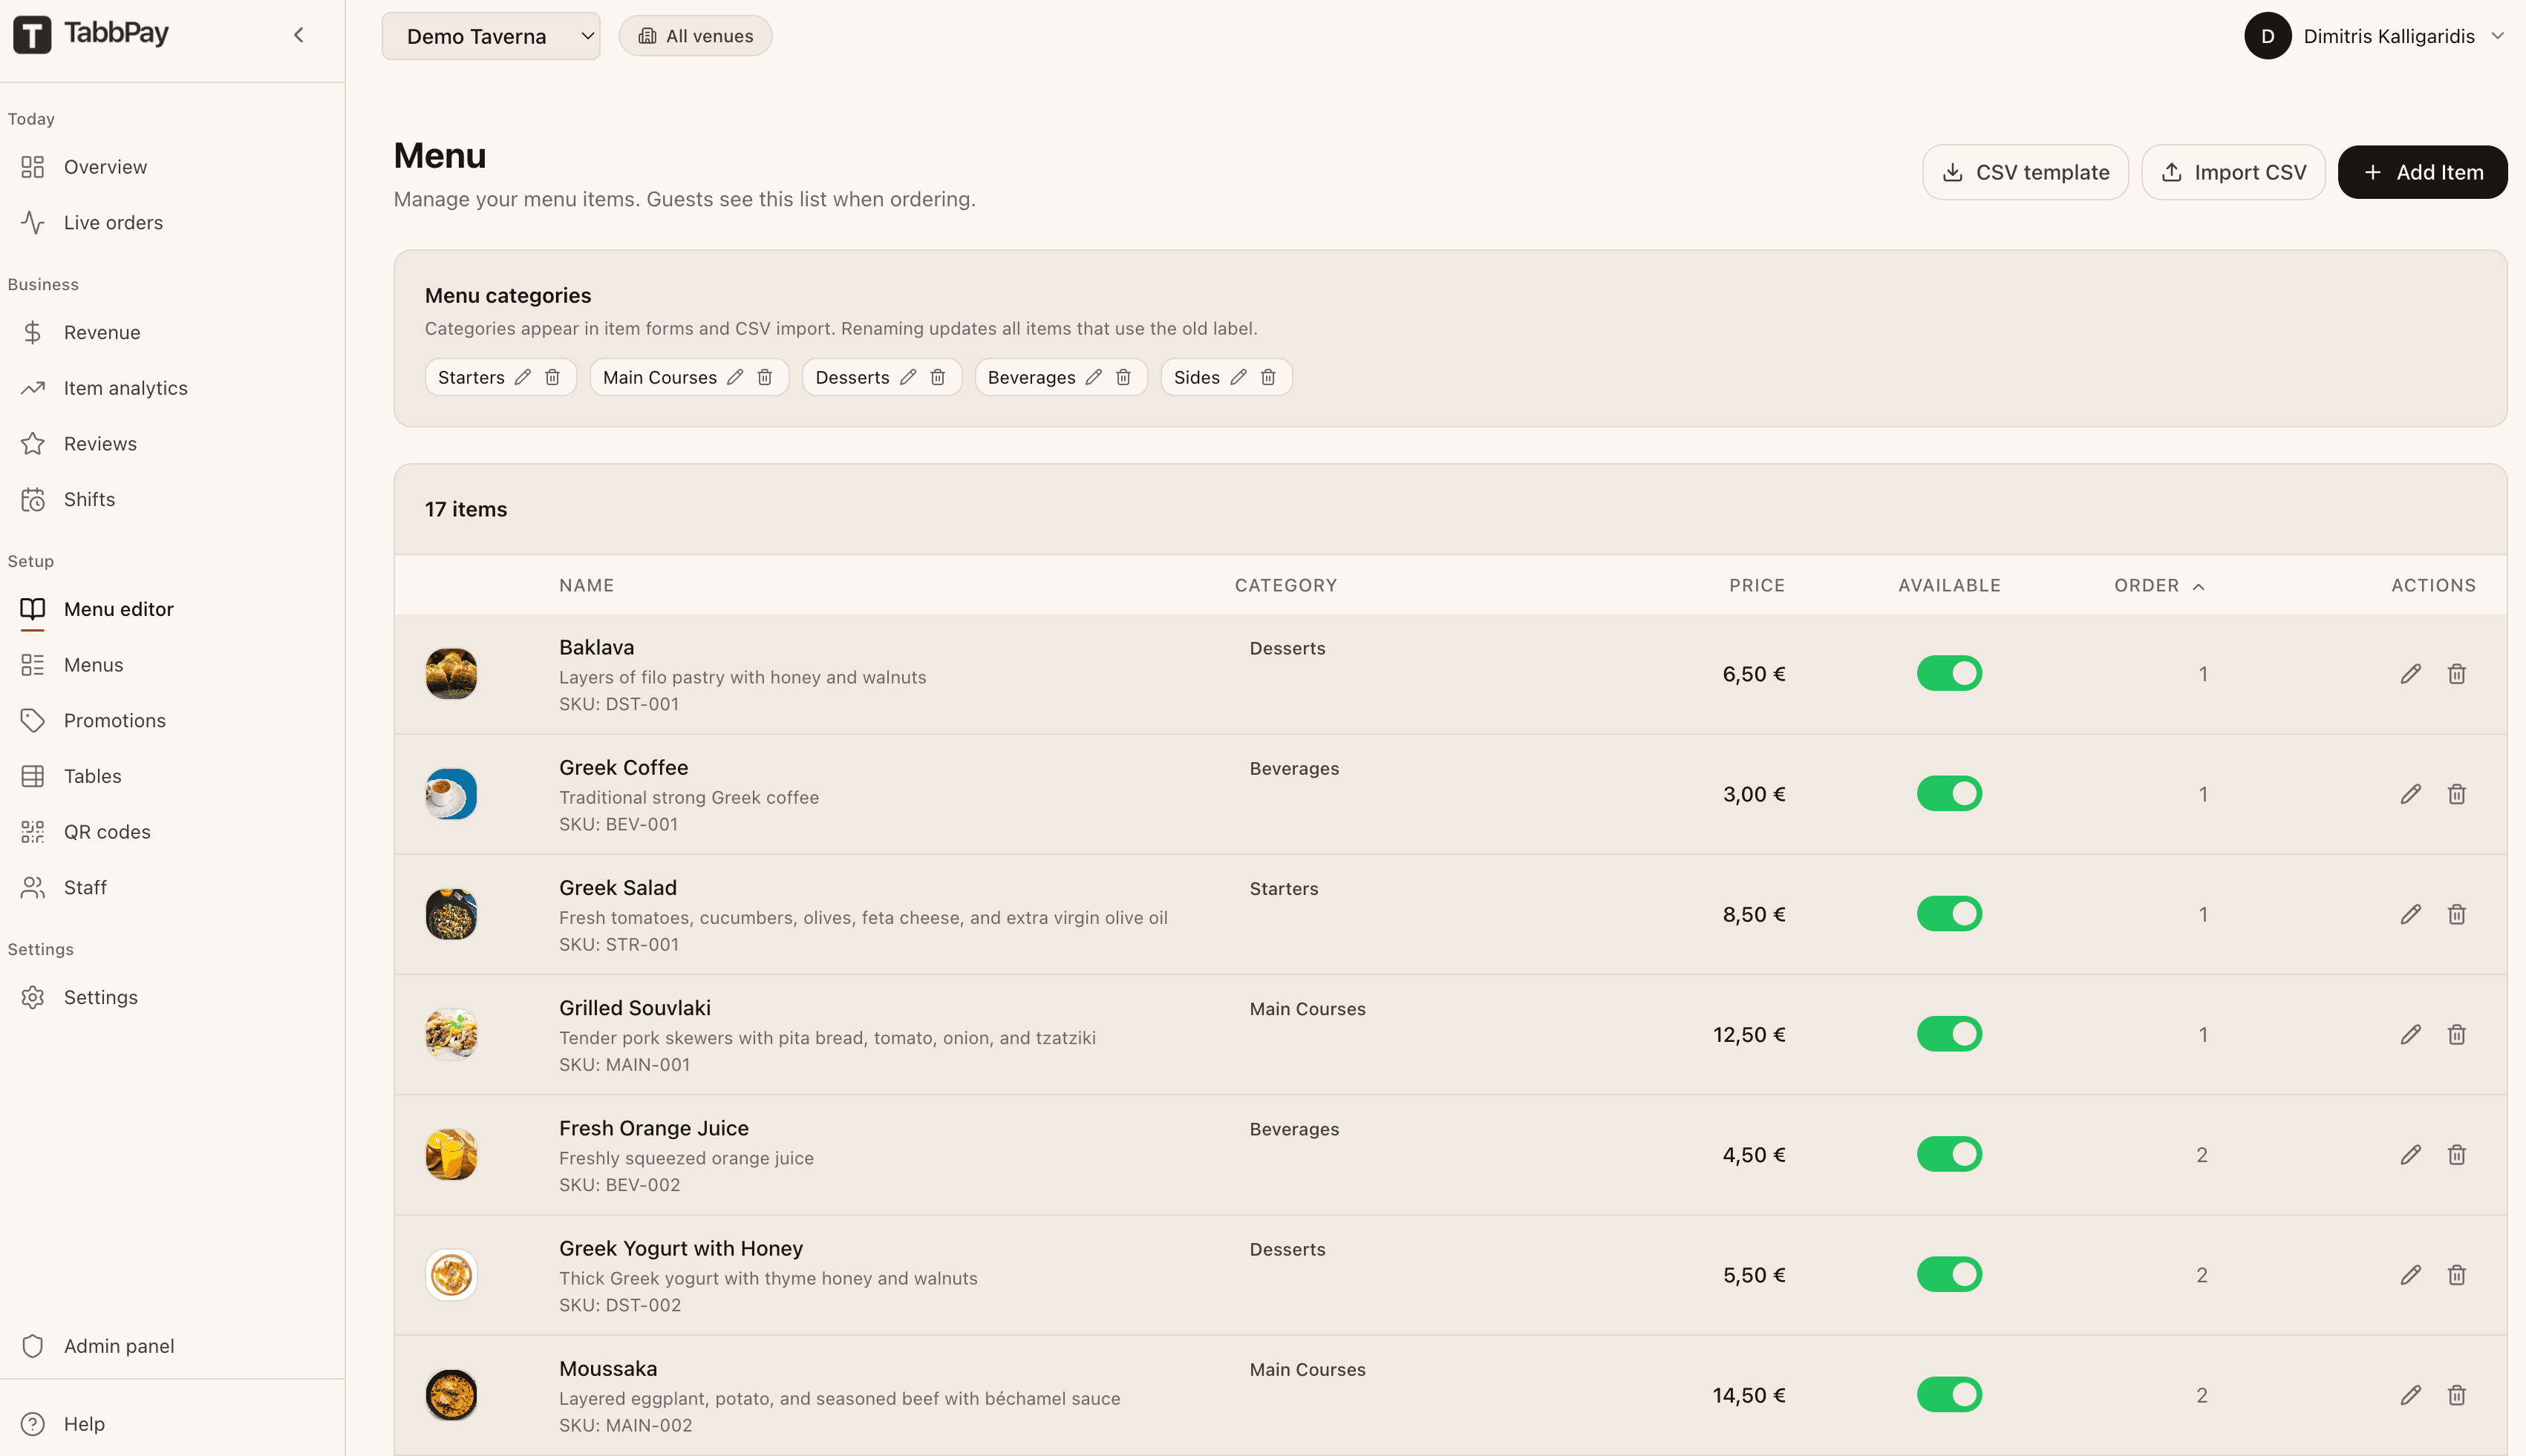Disable Greek Salad availability

point(1949,914)
